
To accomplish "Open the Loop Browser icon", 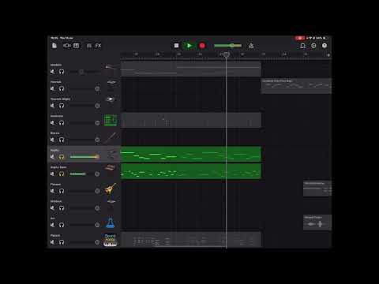I will [x=302, y=46].
